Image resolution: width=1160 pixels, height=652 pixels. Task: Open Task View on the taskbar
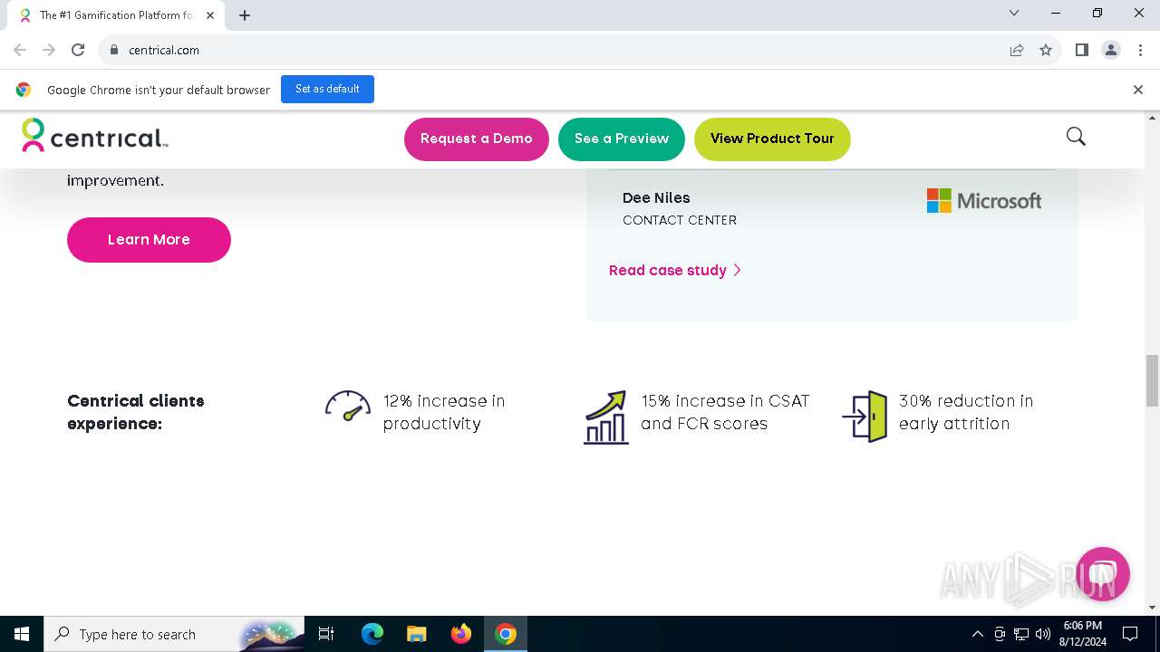coord(326,634)
